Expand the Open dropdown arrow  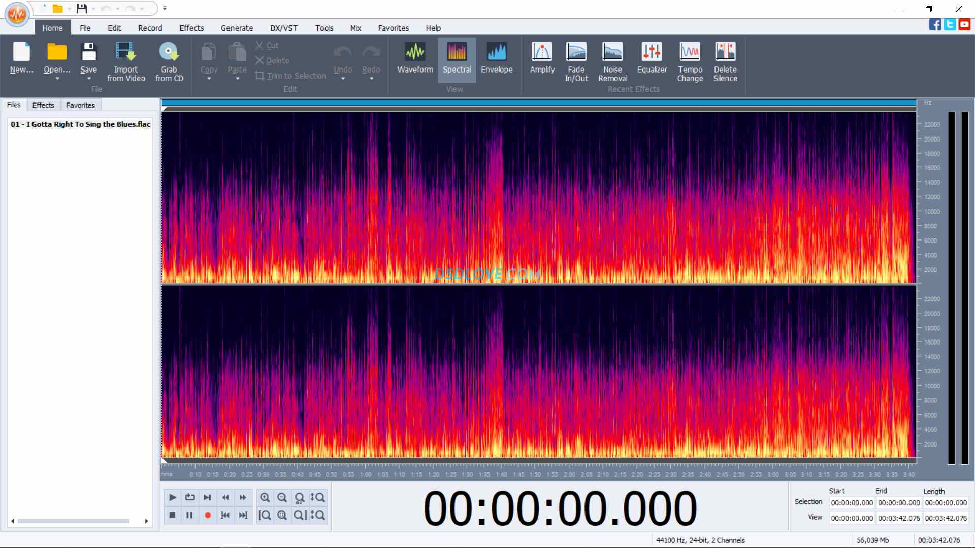(x=57, y=79)
